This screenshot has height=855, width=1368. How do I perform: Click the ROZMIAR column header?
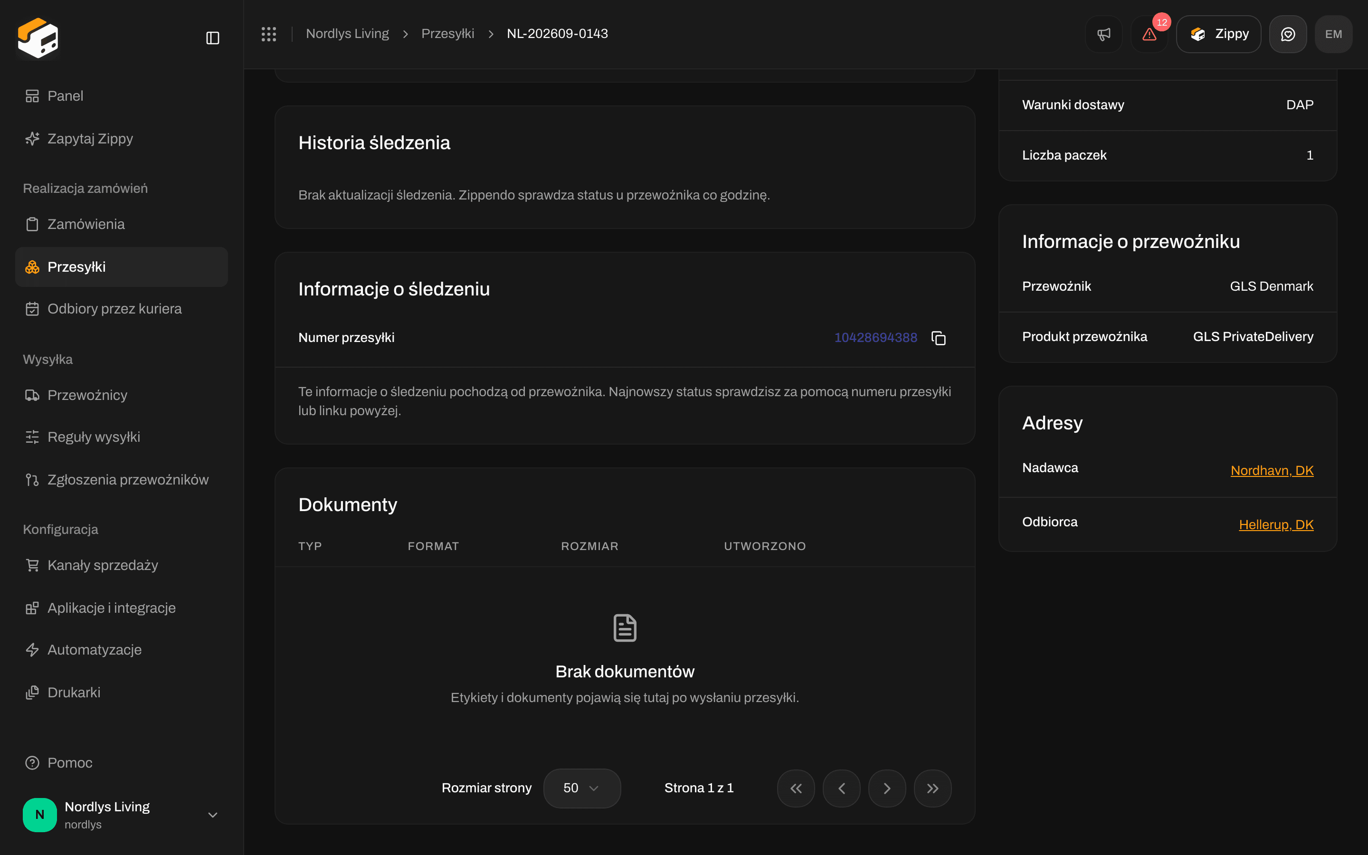589,546
